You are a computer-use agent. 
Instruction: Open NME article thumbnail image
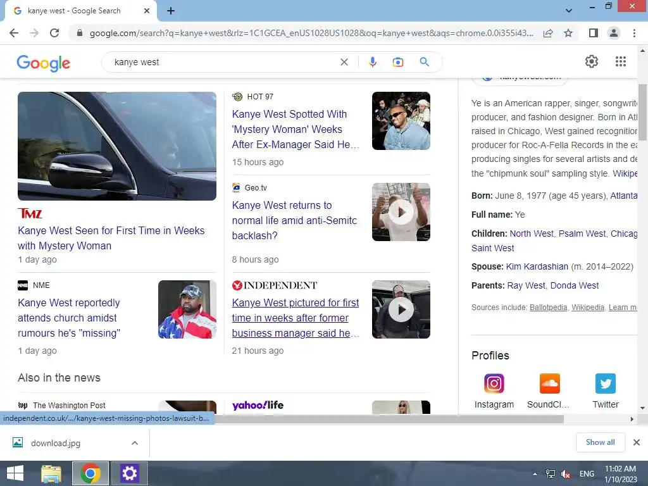tap(187, 309)
